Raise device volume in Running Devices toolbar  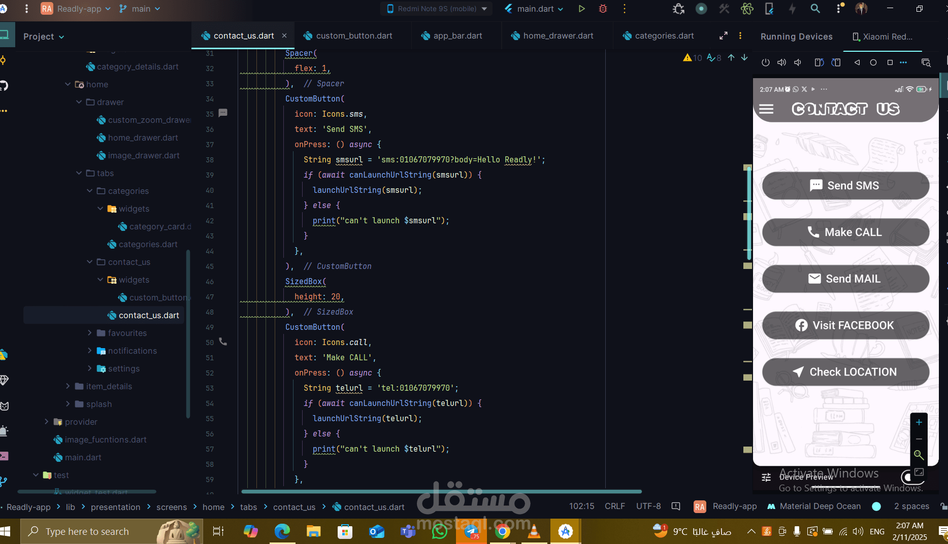[x=781, y=62]
